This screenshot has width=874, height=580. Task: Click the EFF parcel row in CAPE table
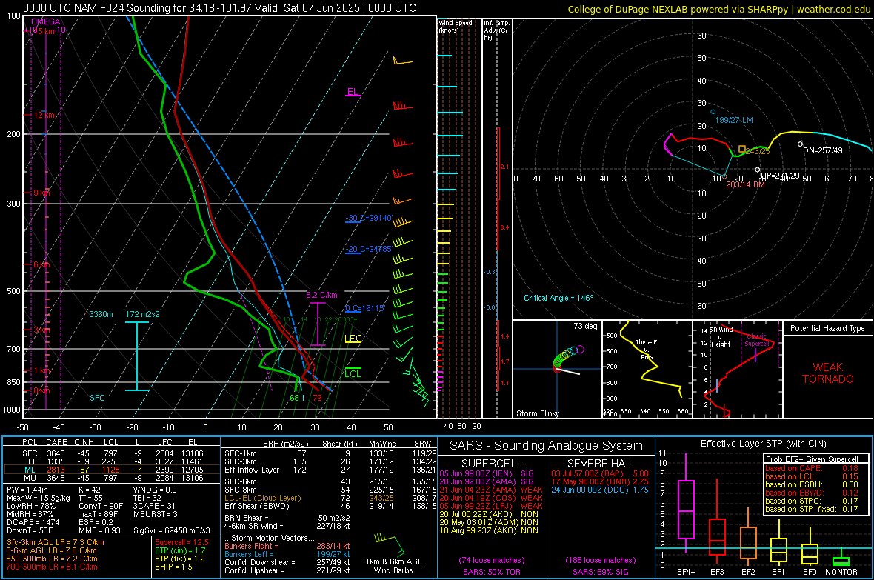tap(112, 461)
